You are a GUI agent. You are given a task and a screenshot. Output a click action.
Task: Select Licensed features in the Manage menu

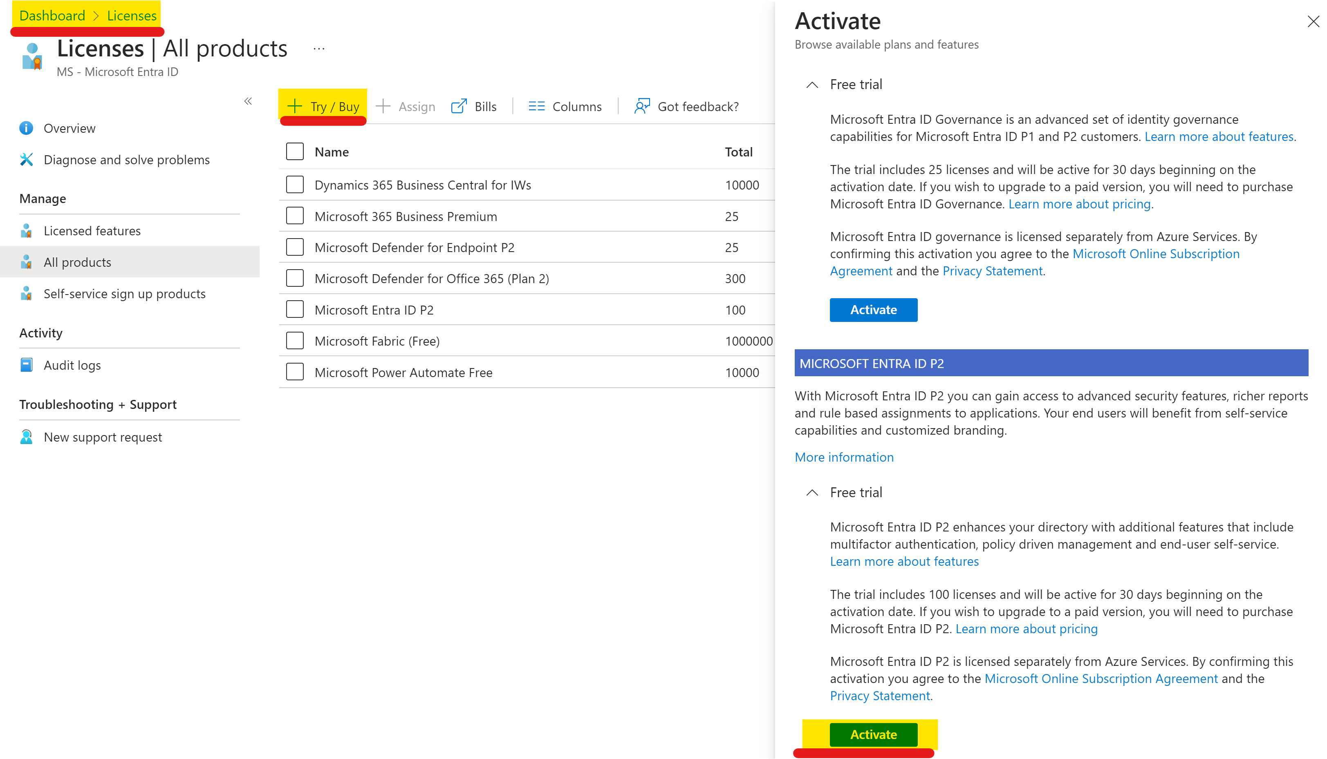pyautogui.click(x=92, y=231)
